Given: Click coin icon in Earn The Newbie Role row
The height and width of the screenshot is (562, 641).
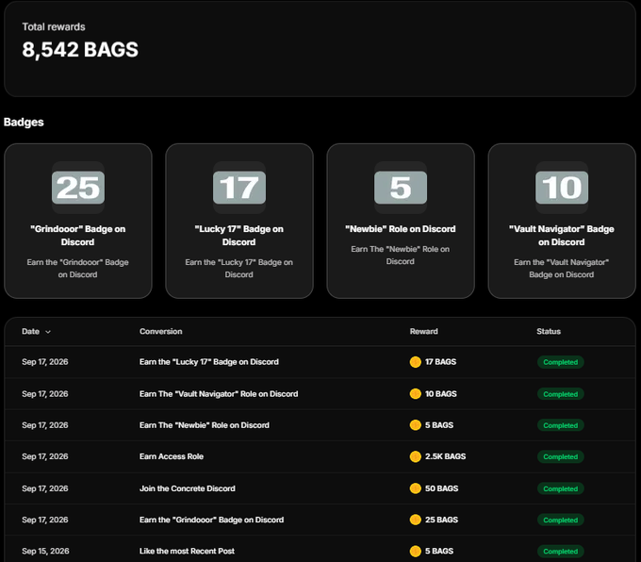Looking at the screenshot, I should (416, 425).
